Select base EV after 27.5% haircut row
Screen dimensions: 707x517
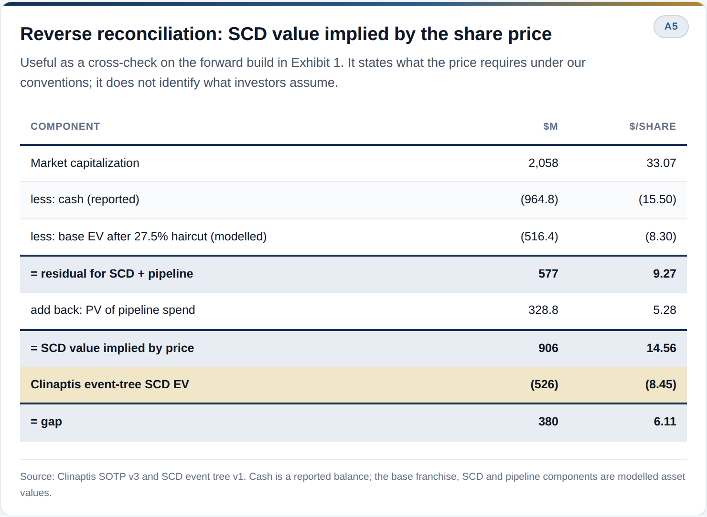353,237
